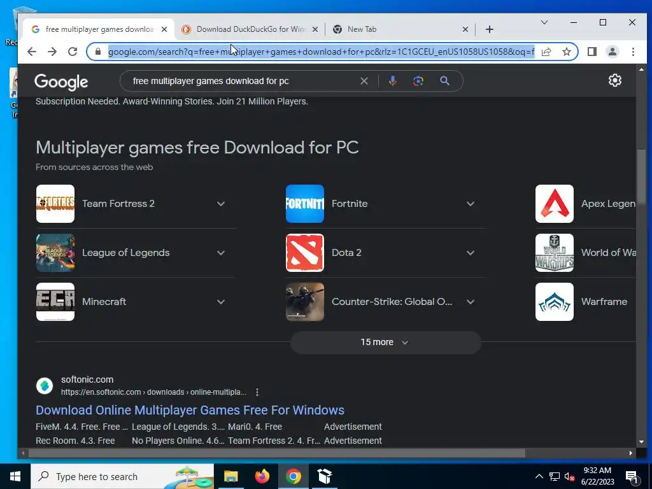
Task: Open the Chrome side panel
Action: click(x=592, y=52)
